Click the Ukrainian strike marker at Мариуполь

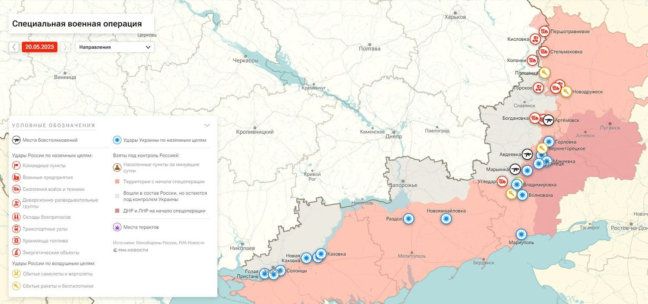(521, 234)
